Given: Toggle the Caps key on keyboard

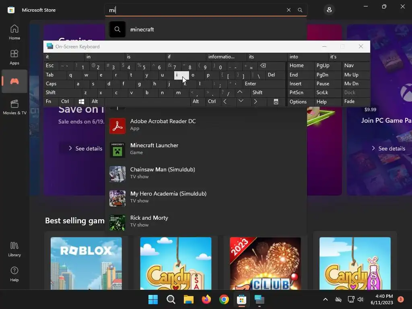Looking at the screenshot, I should point(60,84).
